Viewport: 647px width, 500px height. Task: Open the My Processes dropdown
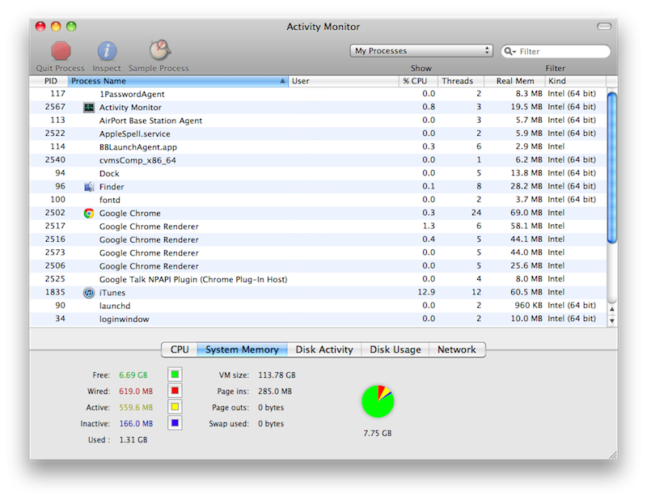(421, 51)
